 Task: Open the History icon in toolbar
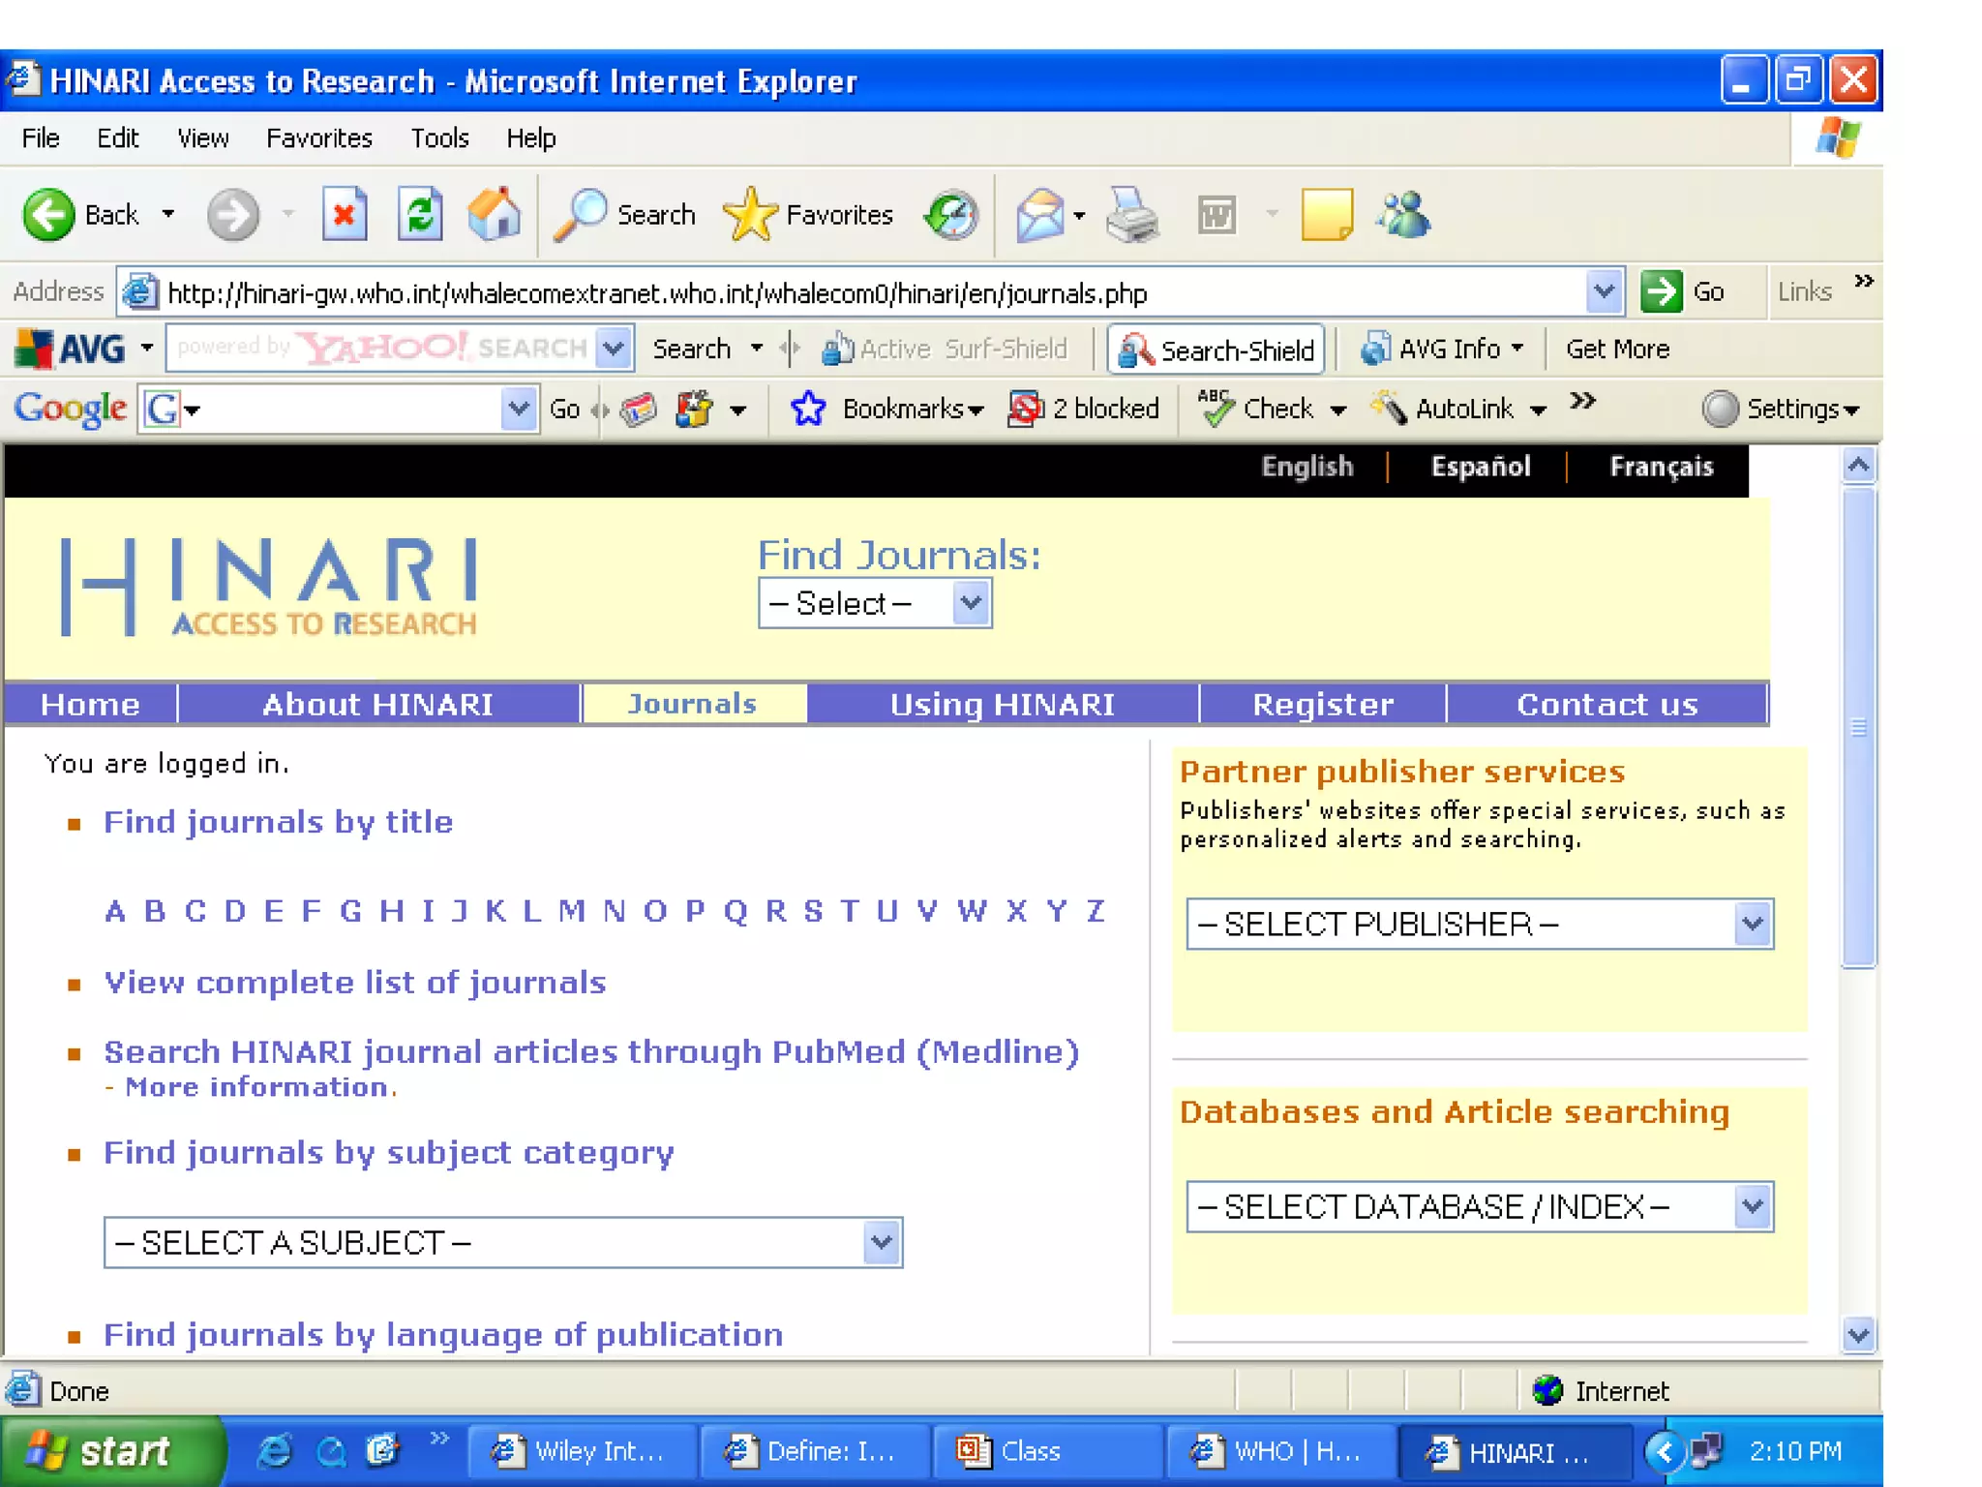951,214
